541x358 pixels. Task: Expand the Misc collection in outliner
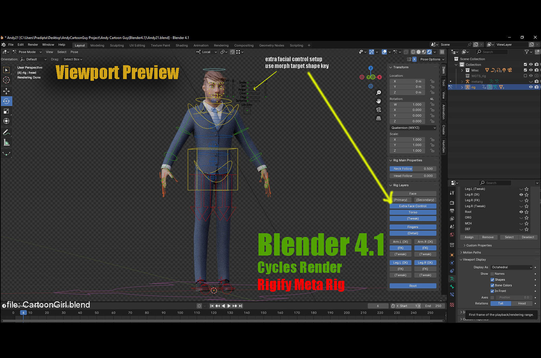point(462,70)
